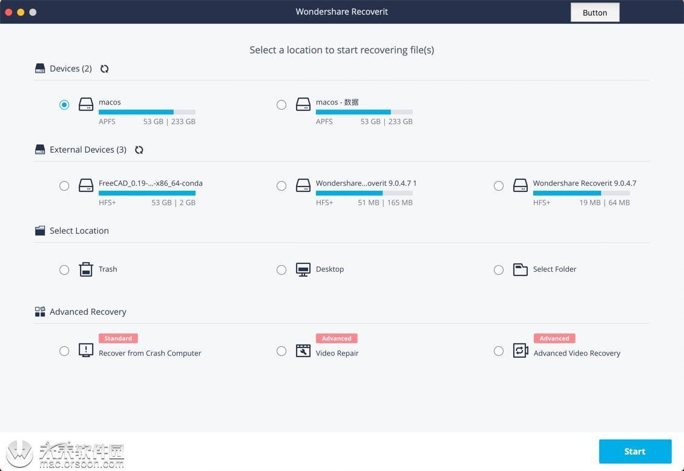The image size is (684, 471).
Task: Click the "Wondershare...overit 9.0.4.7 1" drive name
Action: pos(366,183)
